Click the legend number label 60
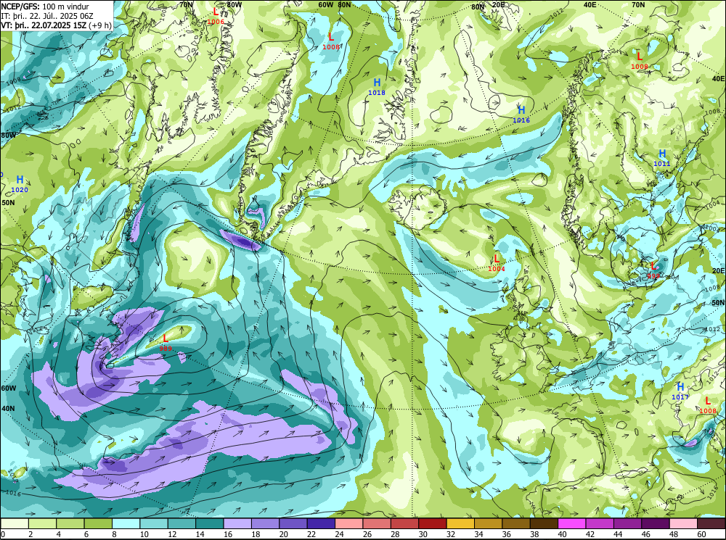Image resolution: width=726 pixels, height=540 pixels. [x=701, y=534]
